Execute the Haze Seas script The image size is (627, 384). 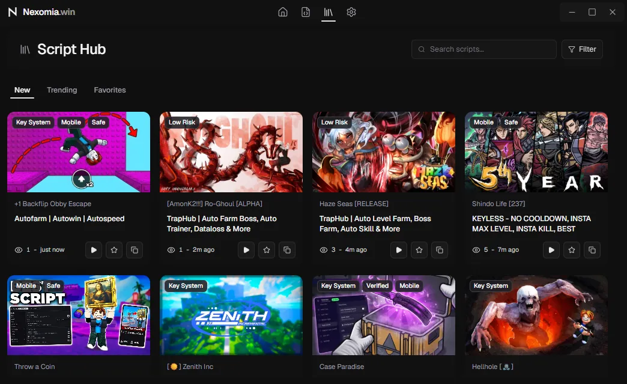pyautogui.click(x=399, y=250)
